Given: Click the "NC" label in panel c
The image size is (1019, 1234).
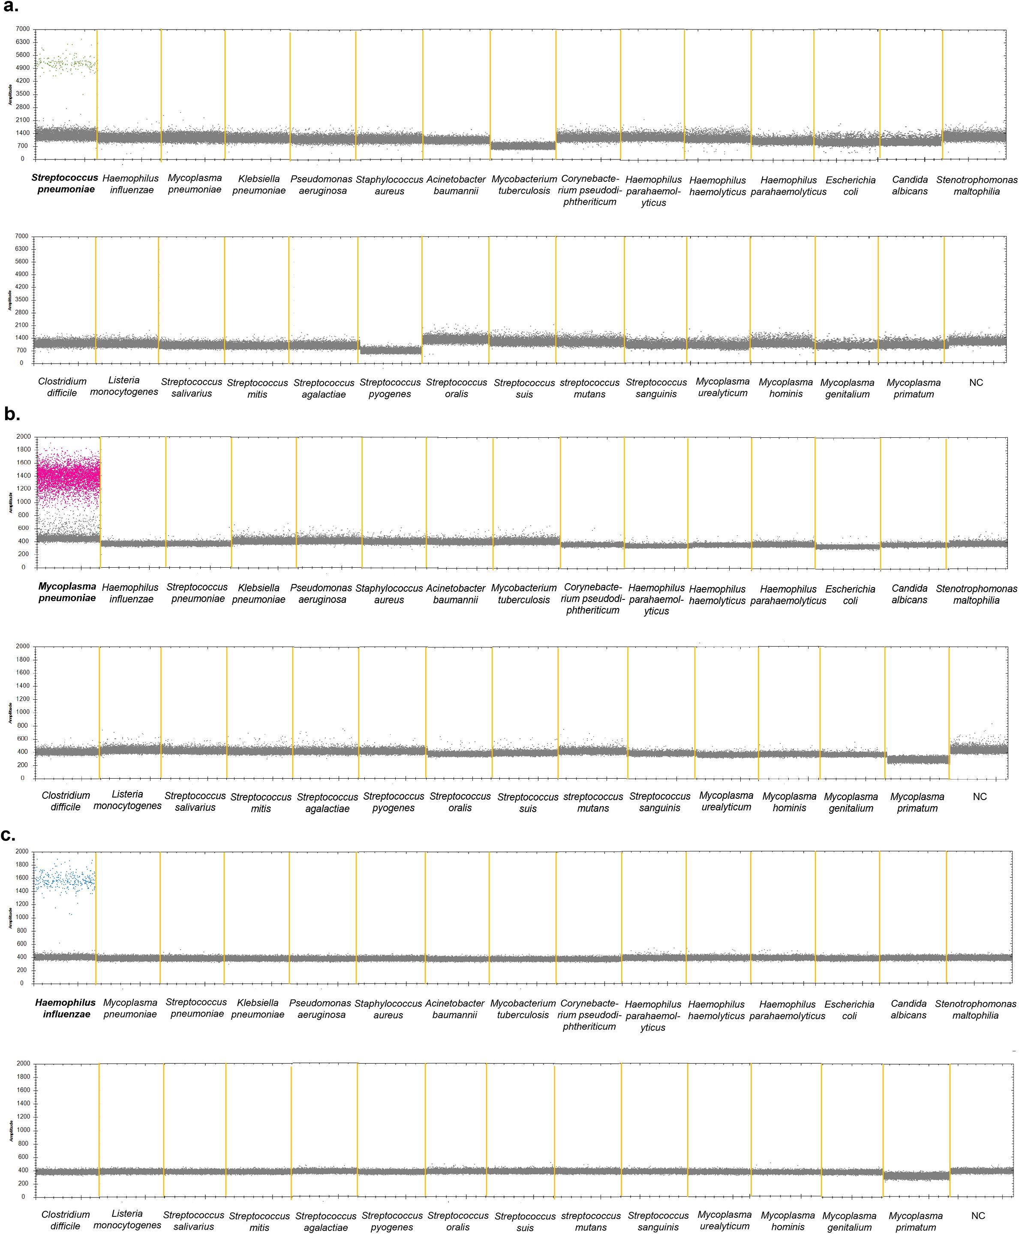Looking at the screenshot, I should point(978,1216).
